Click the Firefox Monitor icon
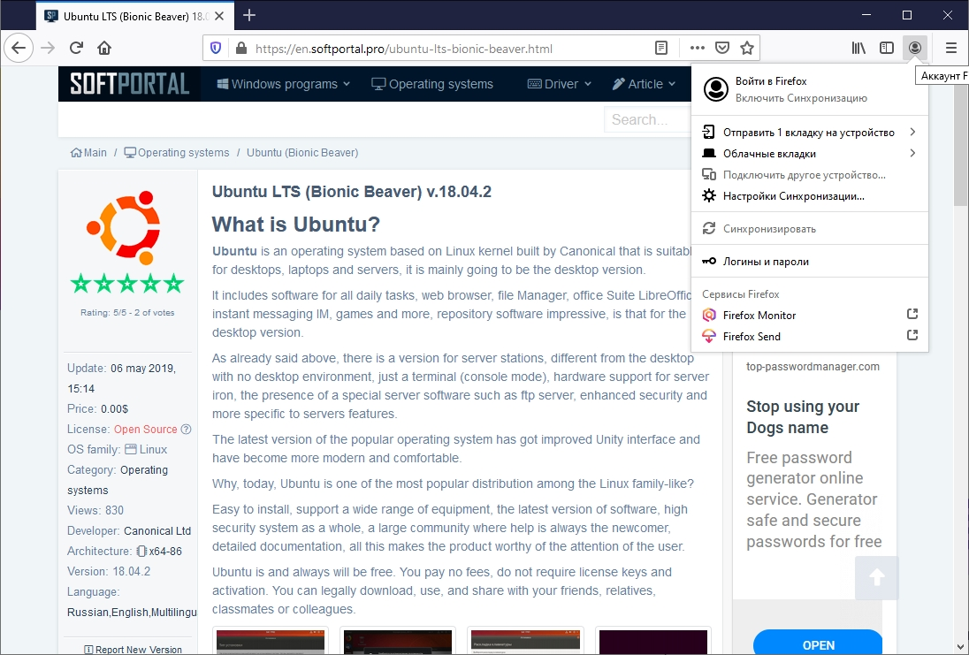This screenshot has height=655, width=969. point(709,316)
